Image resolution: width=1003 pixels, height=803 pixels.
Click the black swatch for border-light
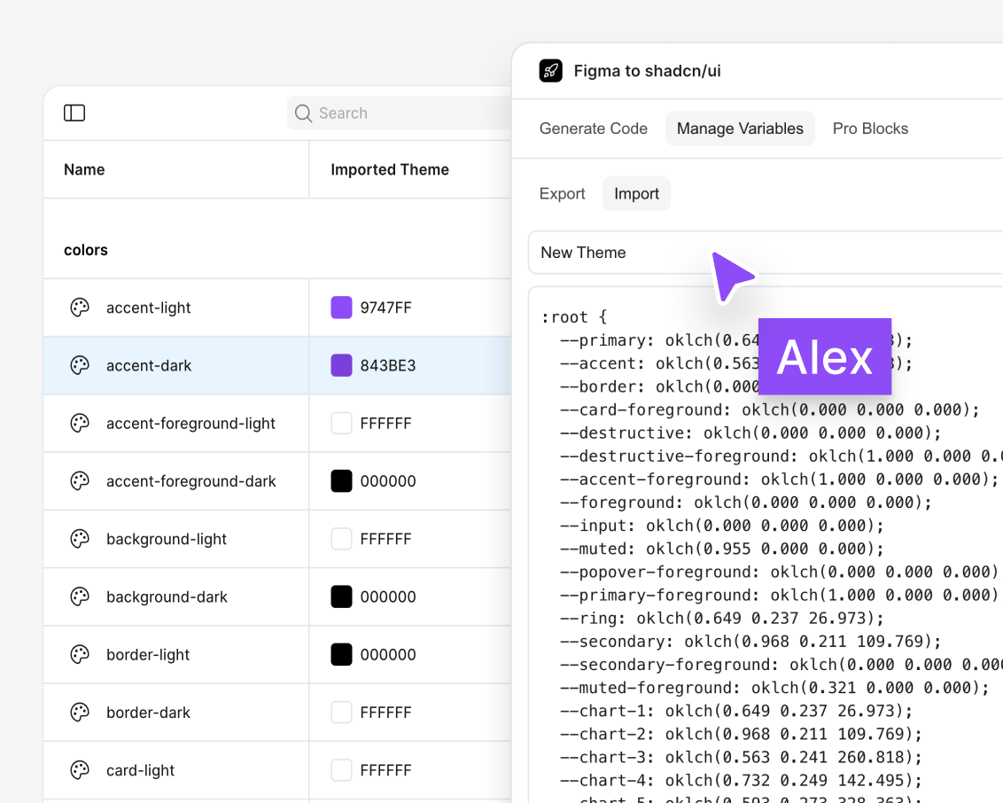tap(342, 655)
